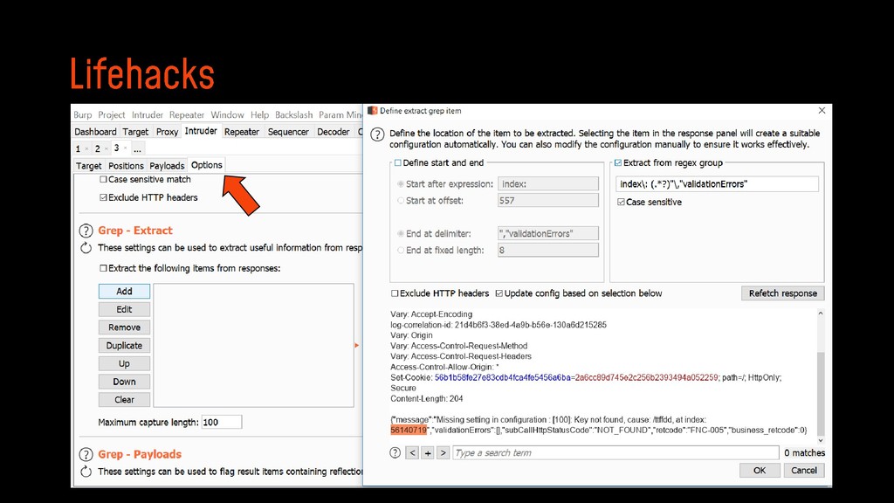
Task: Open Intruder Payloads sub-tab
Action: [167, 165]
